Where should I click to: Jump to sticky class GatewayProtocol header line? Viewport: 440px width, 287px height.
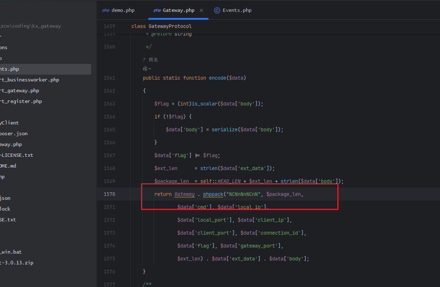(162, 26)
